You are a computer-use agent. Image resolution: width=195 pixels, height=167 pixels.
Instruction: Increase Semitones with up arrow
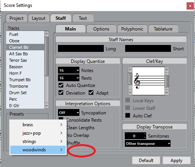pyautogui.click(x=145, y=134)
